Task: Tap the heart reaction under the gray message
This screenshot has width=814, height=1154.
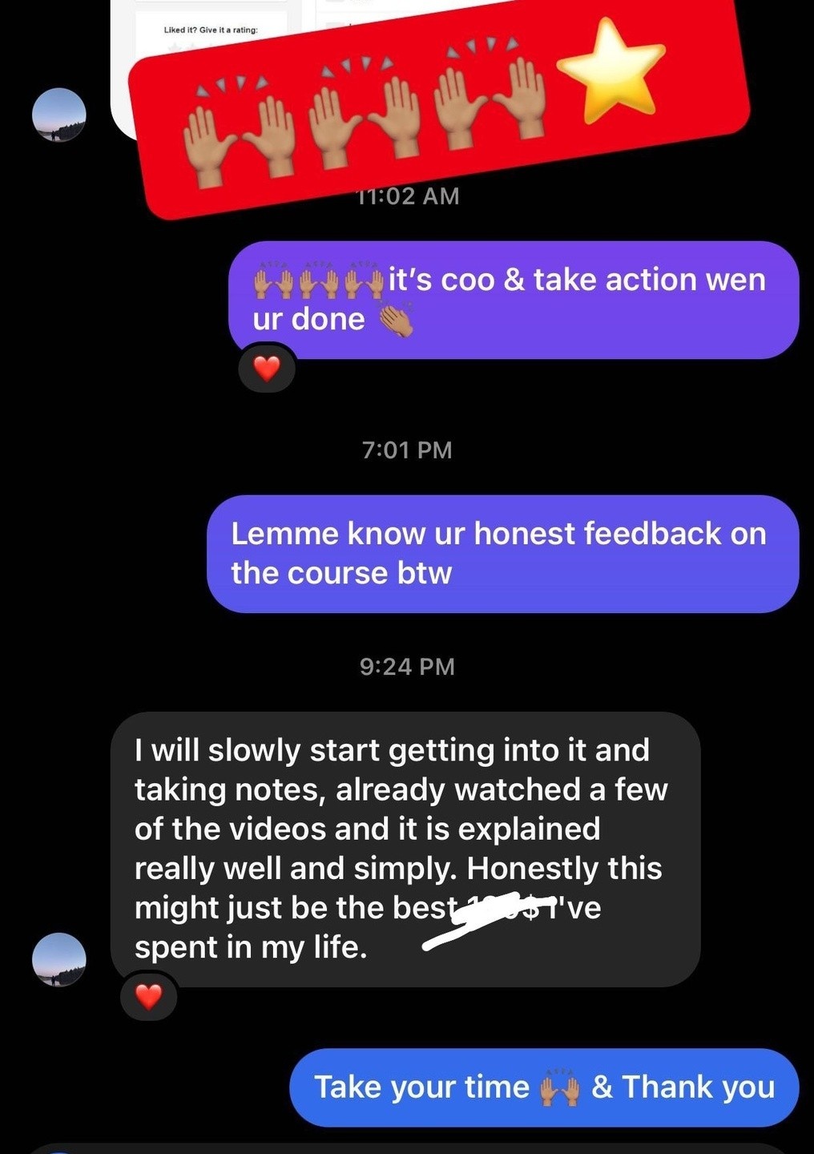Action: (148, 996)
